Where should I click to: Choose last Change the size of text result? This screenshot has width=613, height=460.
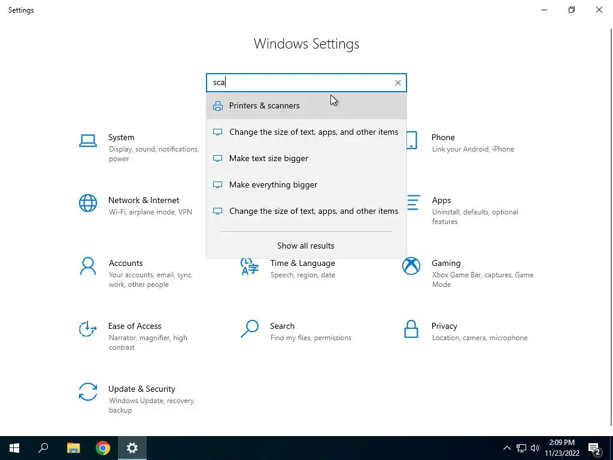tap(306, 211)
